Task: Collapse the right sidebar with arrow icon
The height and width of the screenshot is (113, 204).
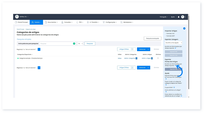Action: pyautogui.click(x=184, y=28)
